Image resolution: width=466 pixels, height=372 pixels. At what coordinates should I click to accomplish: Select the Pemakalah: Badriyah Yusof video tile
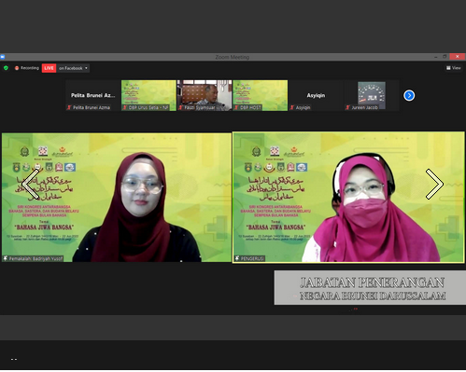117,198
